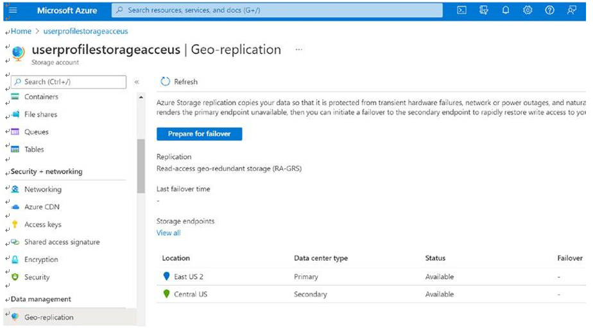This screenshot has height=330, width=593.
Task: Click the Refresh circular arrow icon
Action: click(166, 81)
